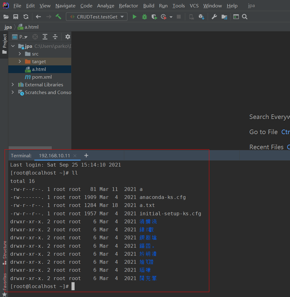Click the update project cube icon

pos(202,17)
